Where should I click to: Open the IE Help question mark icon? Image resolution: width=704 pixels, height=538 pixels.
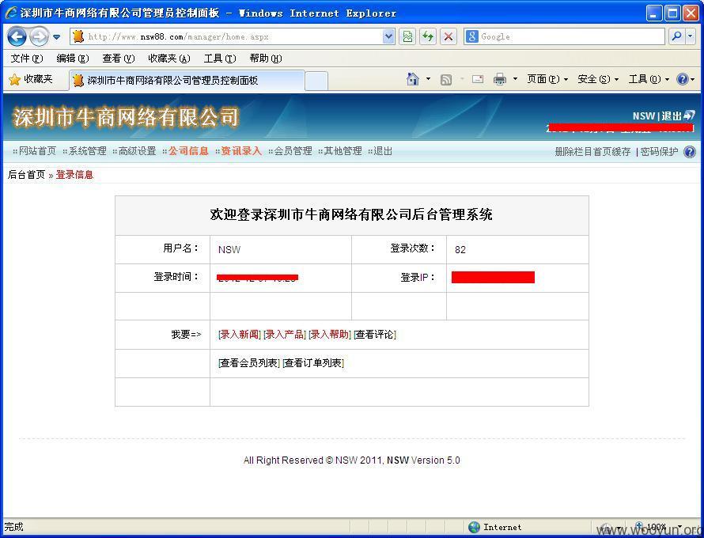coord(683,79)
